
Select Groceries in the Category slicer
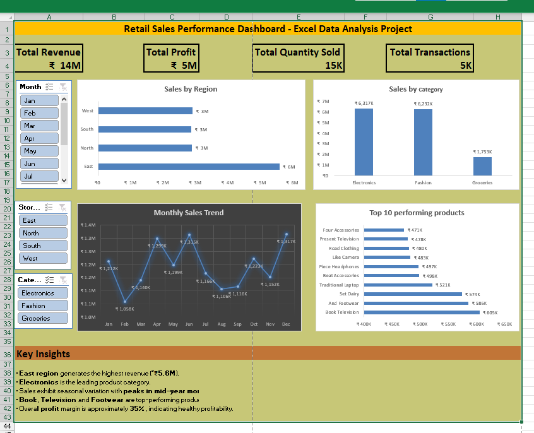(x=42, y=317)
